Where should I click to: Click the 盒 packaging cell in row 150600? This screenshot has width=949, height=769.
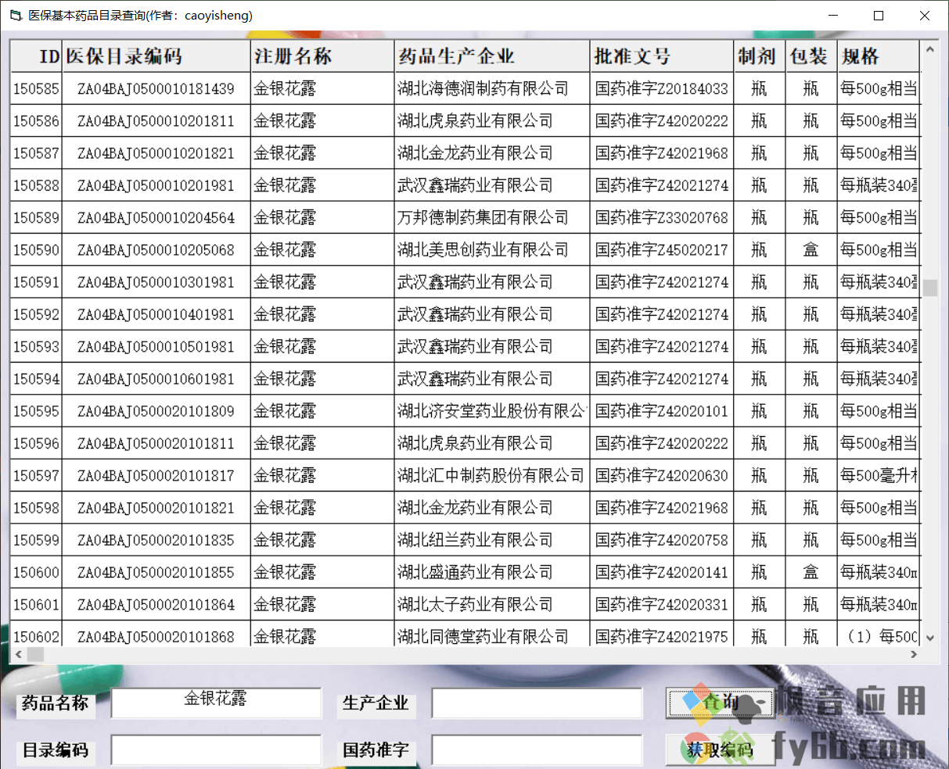[811, 573]
